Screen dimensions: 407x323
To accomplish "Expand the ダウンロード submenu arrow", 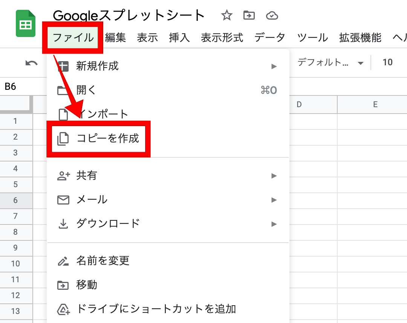I will (x=274, y=224).
